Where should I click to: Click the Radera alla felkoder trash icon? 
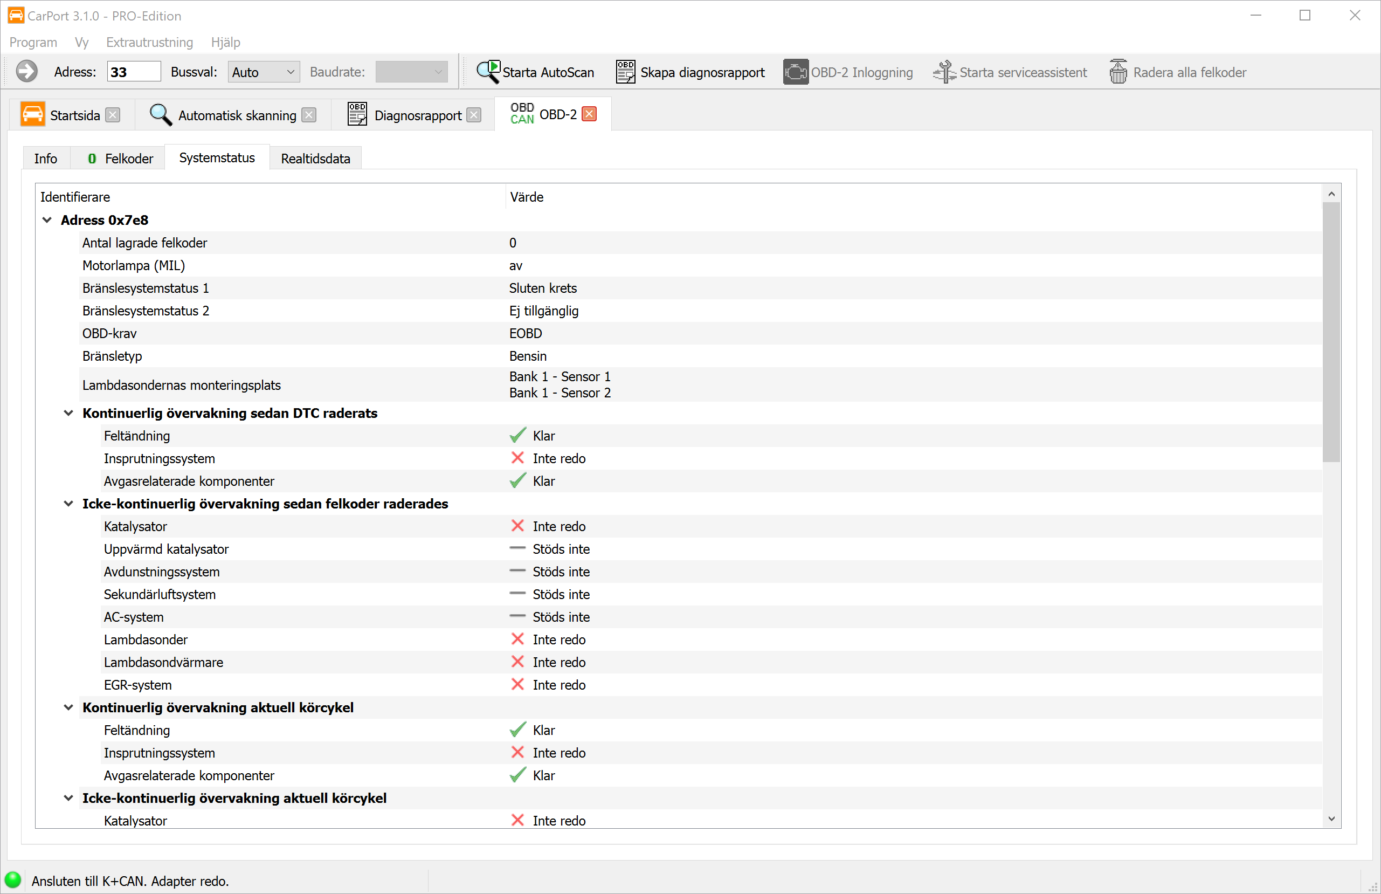[1118, 72]
